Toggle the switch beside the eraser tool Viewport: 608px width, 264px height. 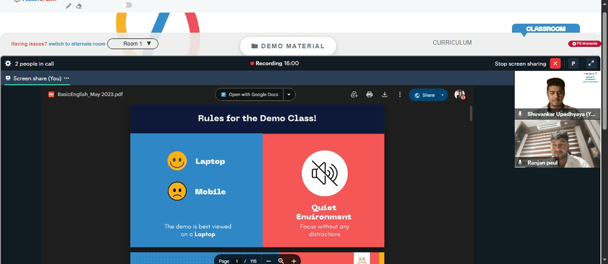(127, 5)
